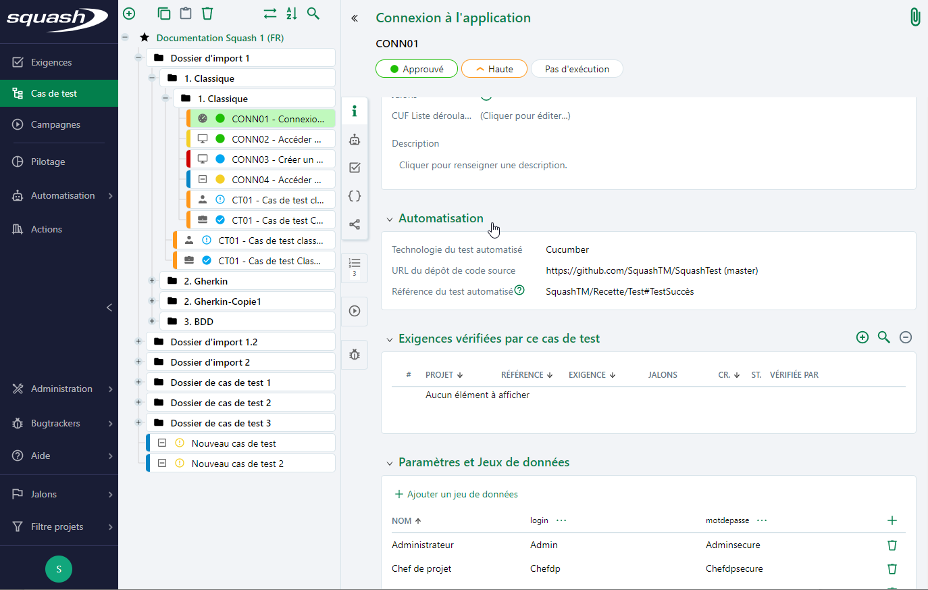Screen dimensions: 928x590
Task: Click the Approuvé status pill
Action: click(x=417, y=68)
